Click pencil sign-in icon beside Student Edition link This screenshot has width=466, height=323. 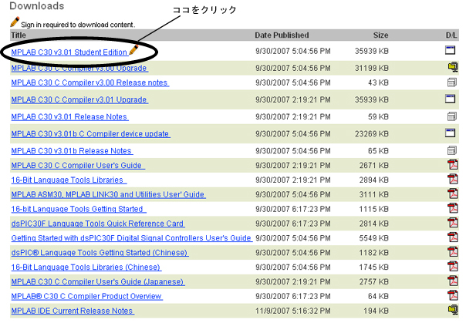[x=134, y=49]
